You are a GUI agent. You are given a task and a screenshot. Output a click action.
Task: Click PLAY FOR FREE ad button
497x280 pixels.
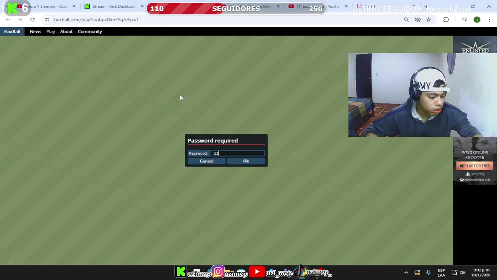tap(474, 166)
